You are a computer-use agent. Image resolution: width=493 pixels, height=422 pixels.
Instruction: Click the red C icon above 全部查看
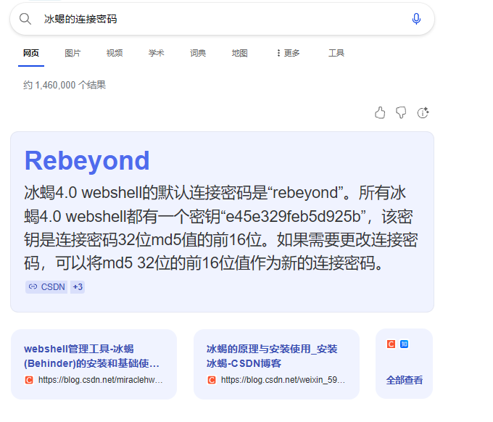click(x=391, y=344)
